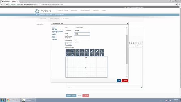Screen dimensions: 181x102
Task: Click the Grid input field
Action: click(82, 34)
